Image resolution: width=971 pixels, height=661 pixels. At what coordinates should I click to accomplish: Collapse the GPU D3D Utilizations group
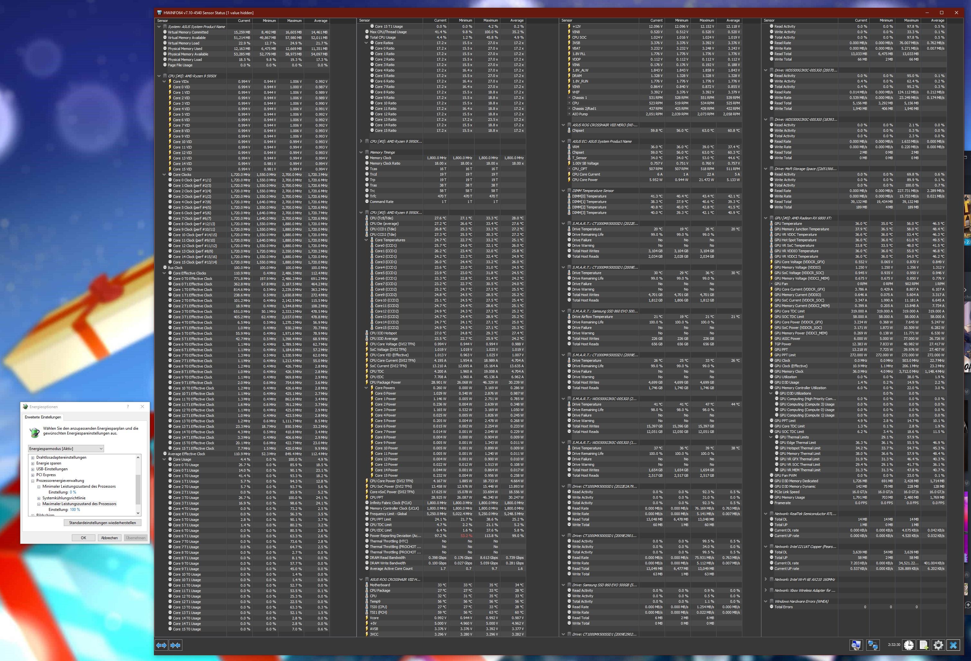(771, 393)
